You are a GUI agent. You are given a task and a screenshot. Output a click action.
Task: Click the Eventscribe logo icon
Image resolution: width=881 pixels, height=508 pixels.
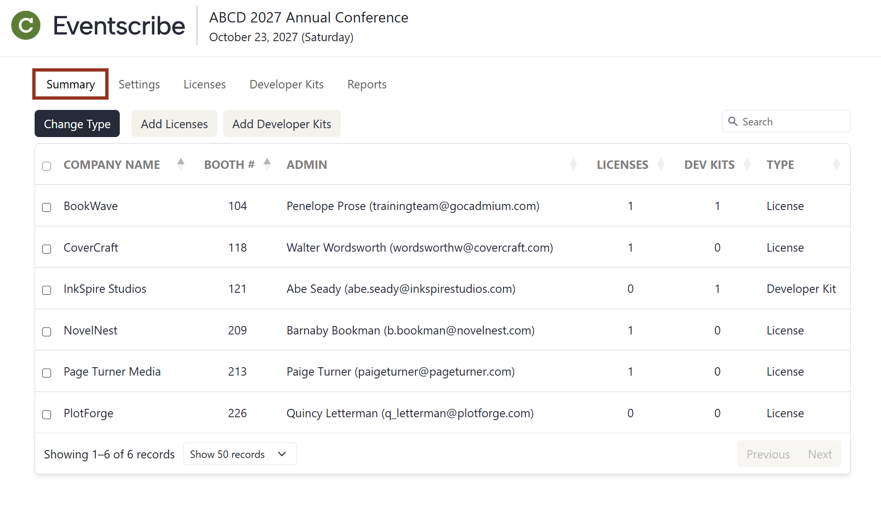point(26,25)
